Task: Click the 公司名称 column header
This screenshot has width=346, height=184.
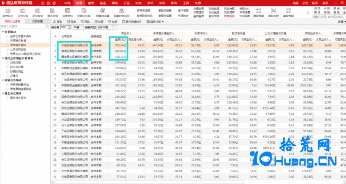Action: [67, 36]
